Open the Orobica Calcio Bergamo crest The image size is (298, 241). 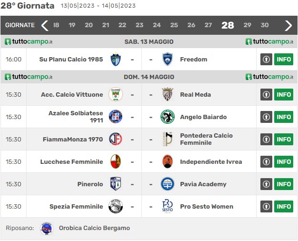point(47,229)
